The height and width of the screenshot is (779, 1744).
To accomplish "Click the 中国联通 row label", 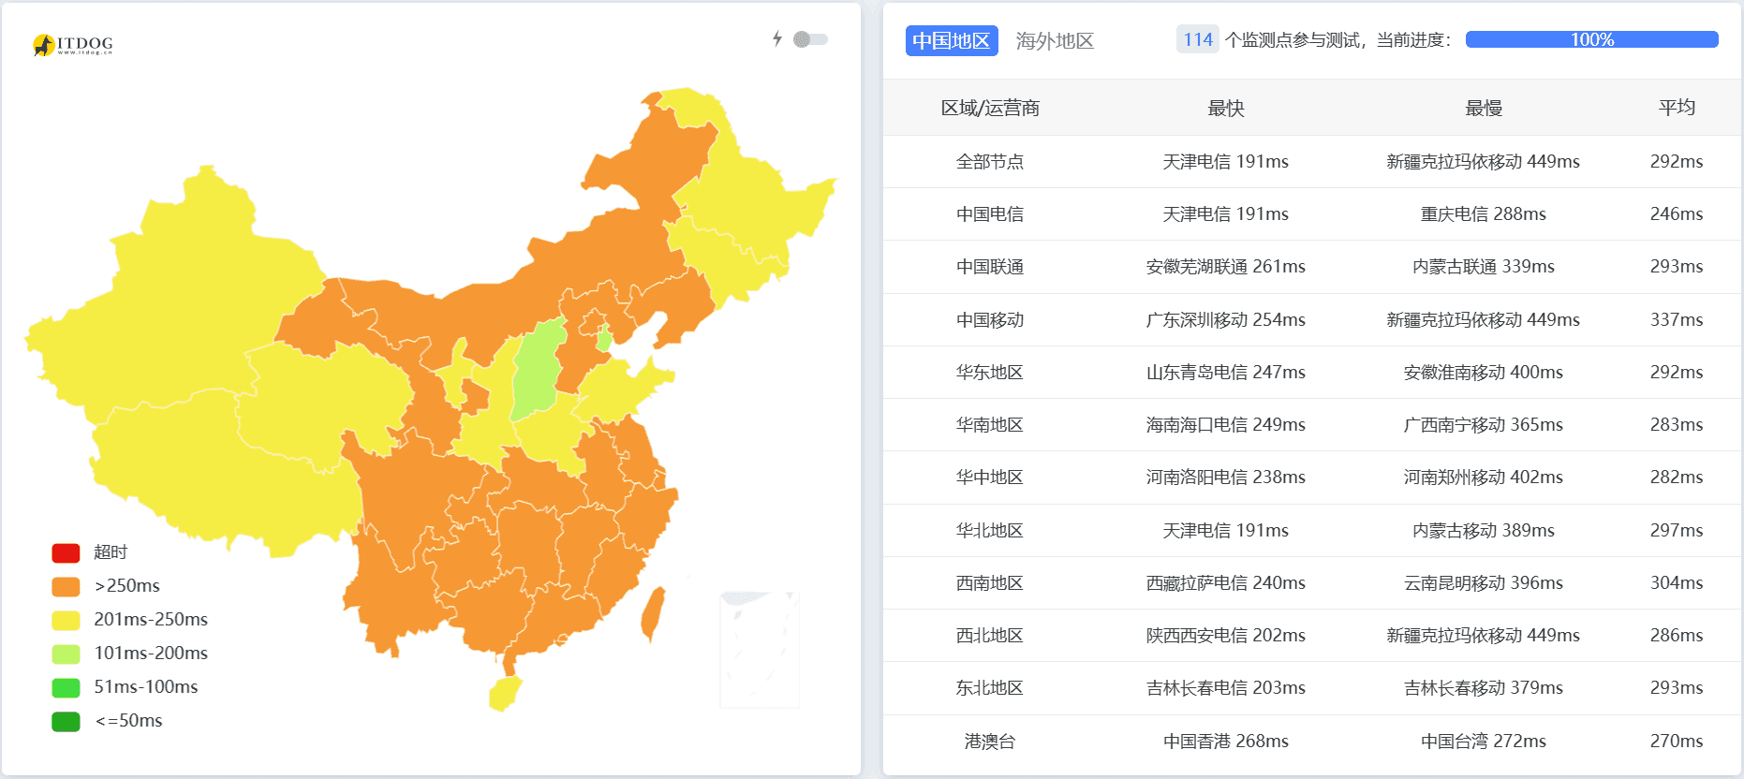I will click(x=990, y=266).
